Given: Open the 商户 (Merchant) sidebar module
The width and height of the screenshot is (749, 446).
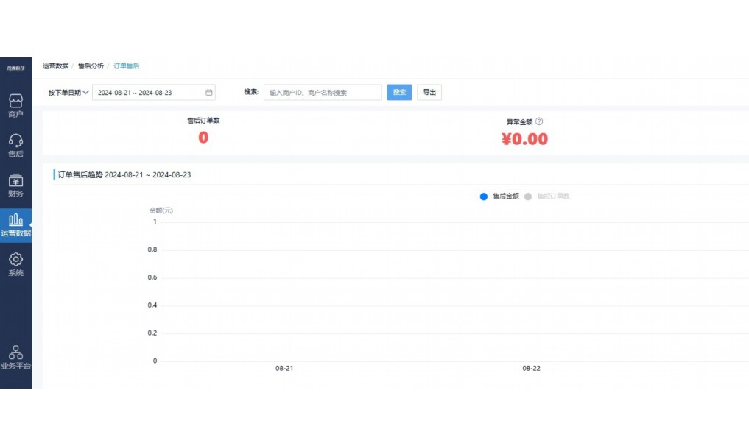Looking at the screenshot, I should click(x=15, y=105).
